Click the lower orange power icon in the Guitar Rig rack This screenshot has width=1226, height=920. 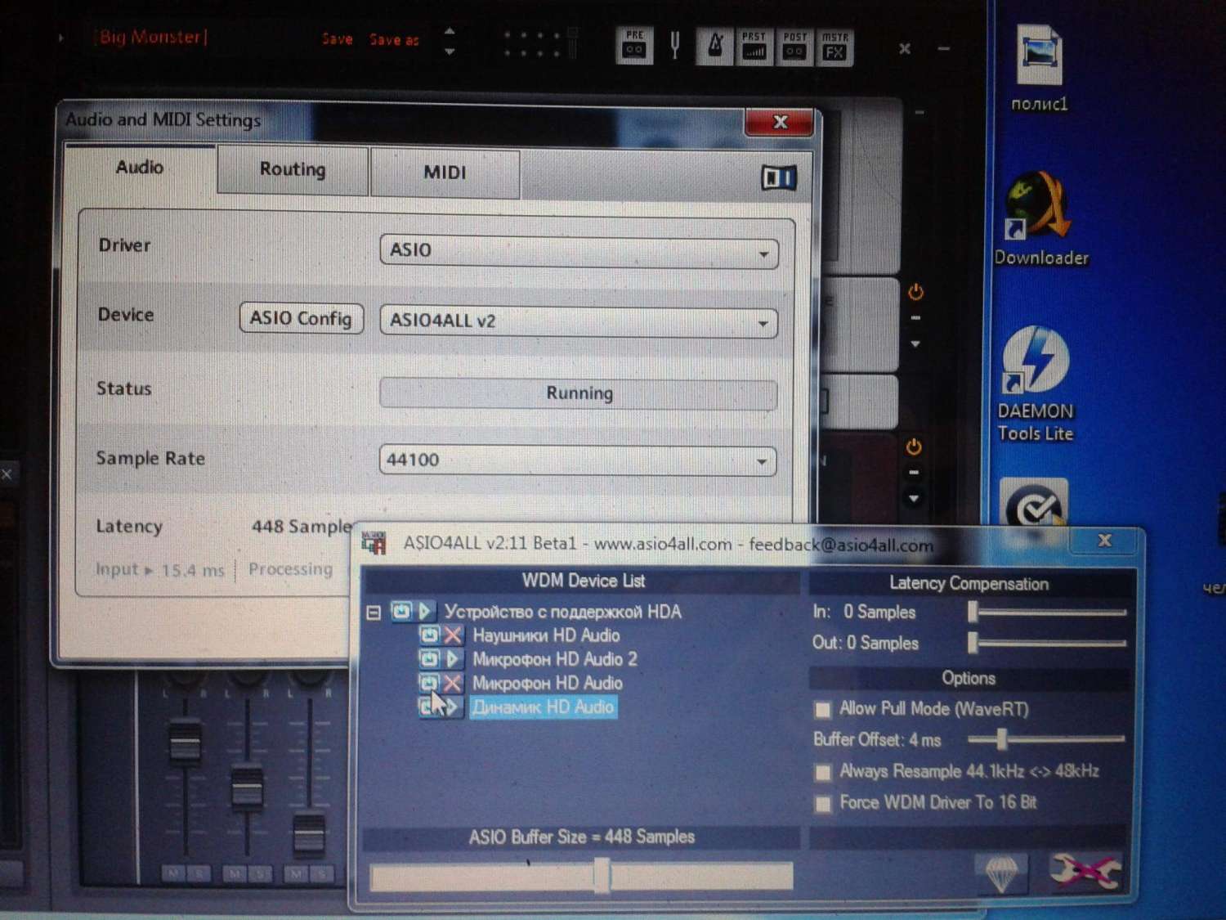(914, 447)
